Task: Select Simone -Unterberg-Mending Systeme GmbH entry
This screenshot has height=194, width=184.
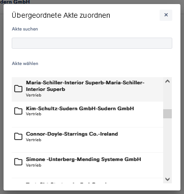Action: (87, 165)
